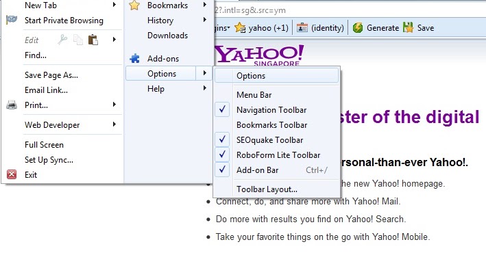486x255 pixels.
Task: Click the Bookmarks star icon
Action: (134, 5)
